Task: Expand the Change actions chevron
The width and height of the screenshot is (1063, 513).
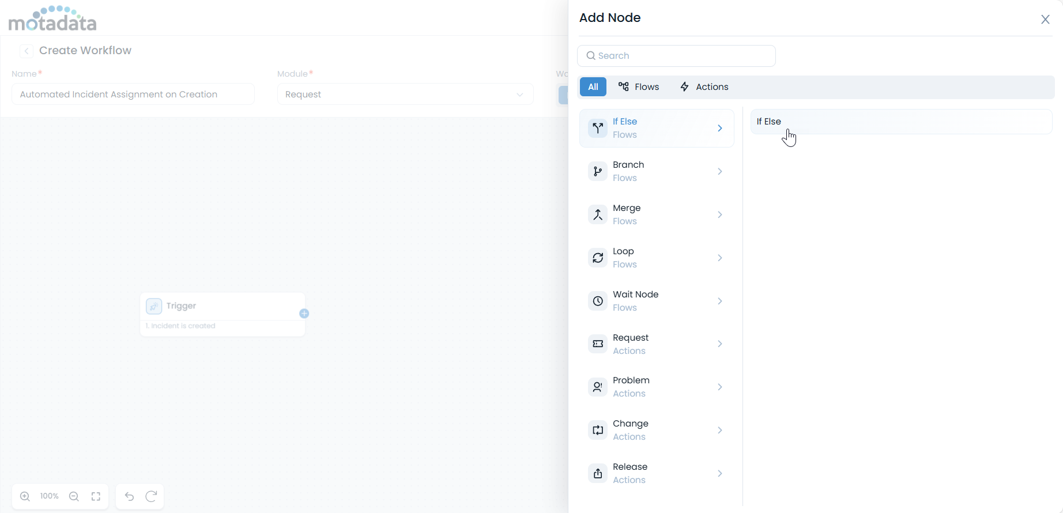Action: pyautogui.click(x=719, y=430)
